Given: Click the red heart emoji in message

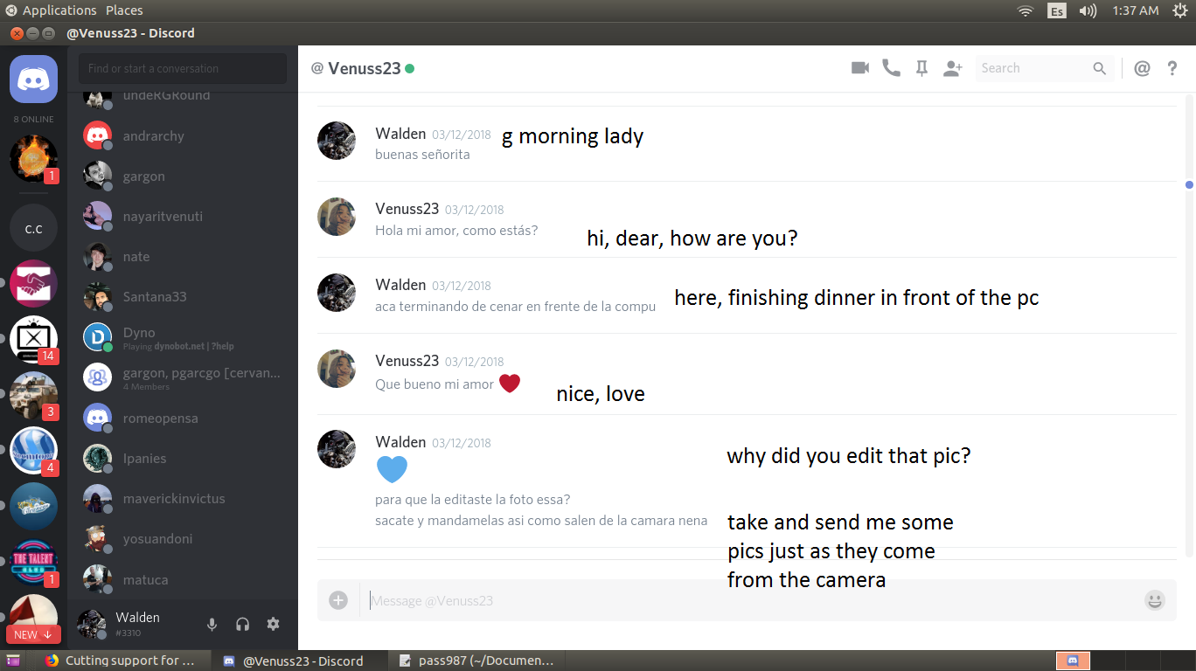Looking at the screenshot, I should pyautogui.click(x=510, y=383).
